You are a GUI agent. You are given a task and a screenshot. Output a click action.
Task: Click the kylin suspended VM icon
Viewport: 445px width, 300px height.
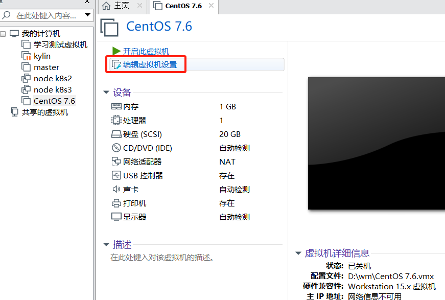tap(26, 56)
